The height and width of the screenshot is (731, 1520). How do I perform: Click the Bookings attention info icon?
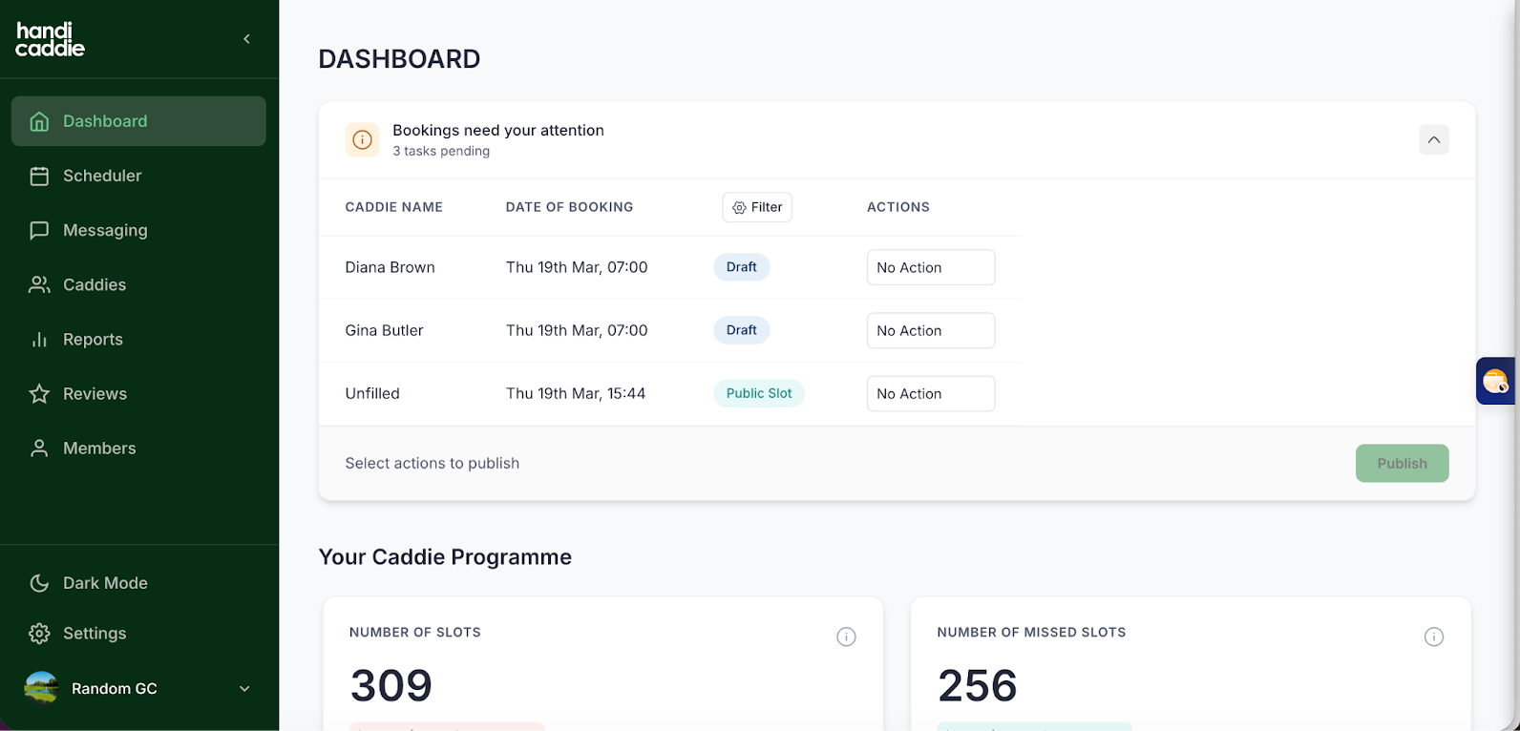(362, 139)
